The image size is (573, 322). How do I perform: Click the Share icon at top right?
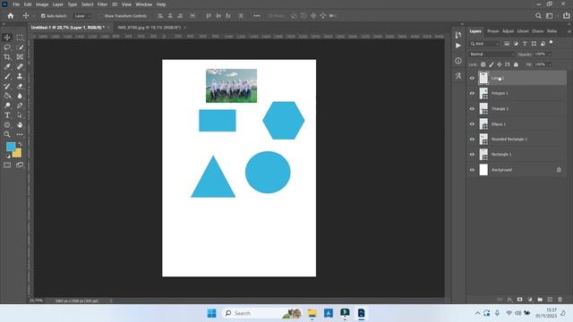[567, 16]
